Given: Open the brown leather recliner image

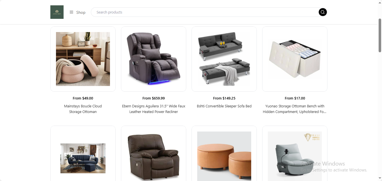Looking at the screenshot, I should (154, 157).
